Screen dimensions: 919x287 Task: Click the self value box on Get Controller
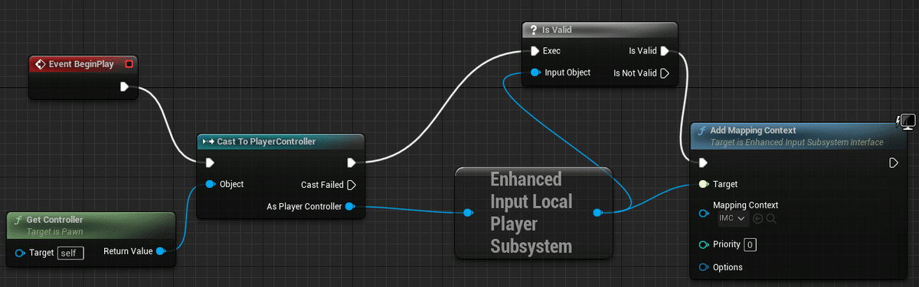point(70,252)
